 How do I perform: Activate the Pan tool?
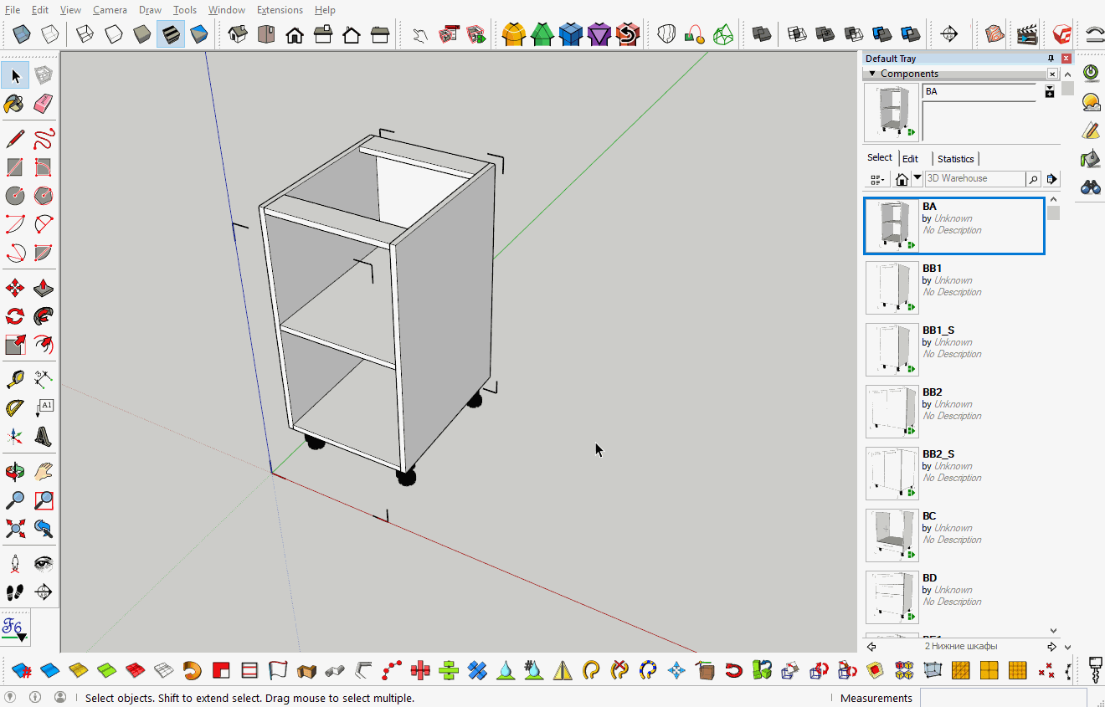(44, 471)
